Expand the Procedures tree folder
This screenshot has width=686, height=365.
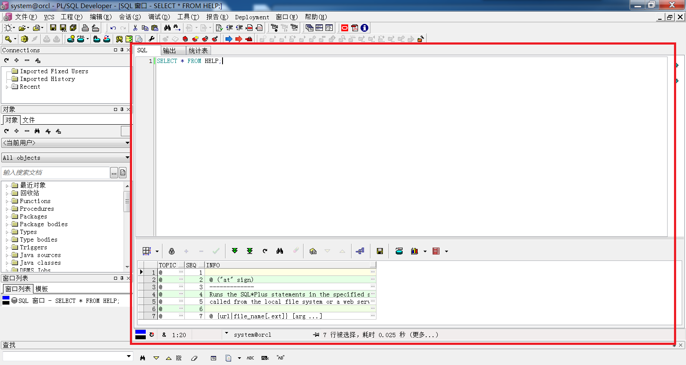7,209
